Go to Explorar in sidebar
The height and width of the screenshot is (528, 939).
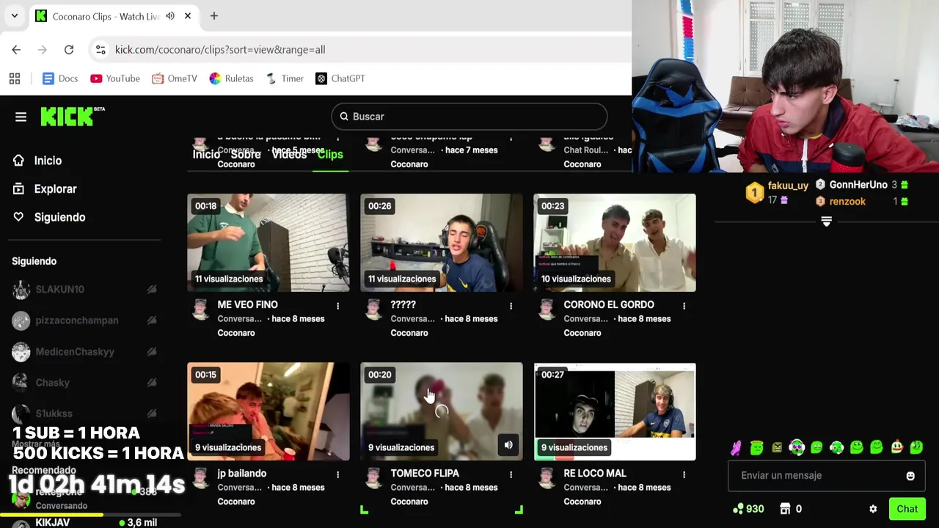tap(46, 189)
